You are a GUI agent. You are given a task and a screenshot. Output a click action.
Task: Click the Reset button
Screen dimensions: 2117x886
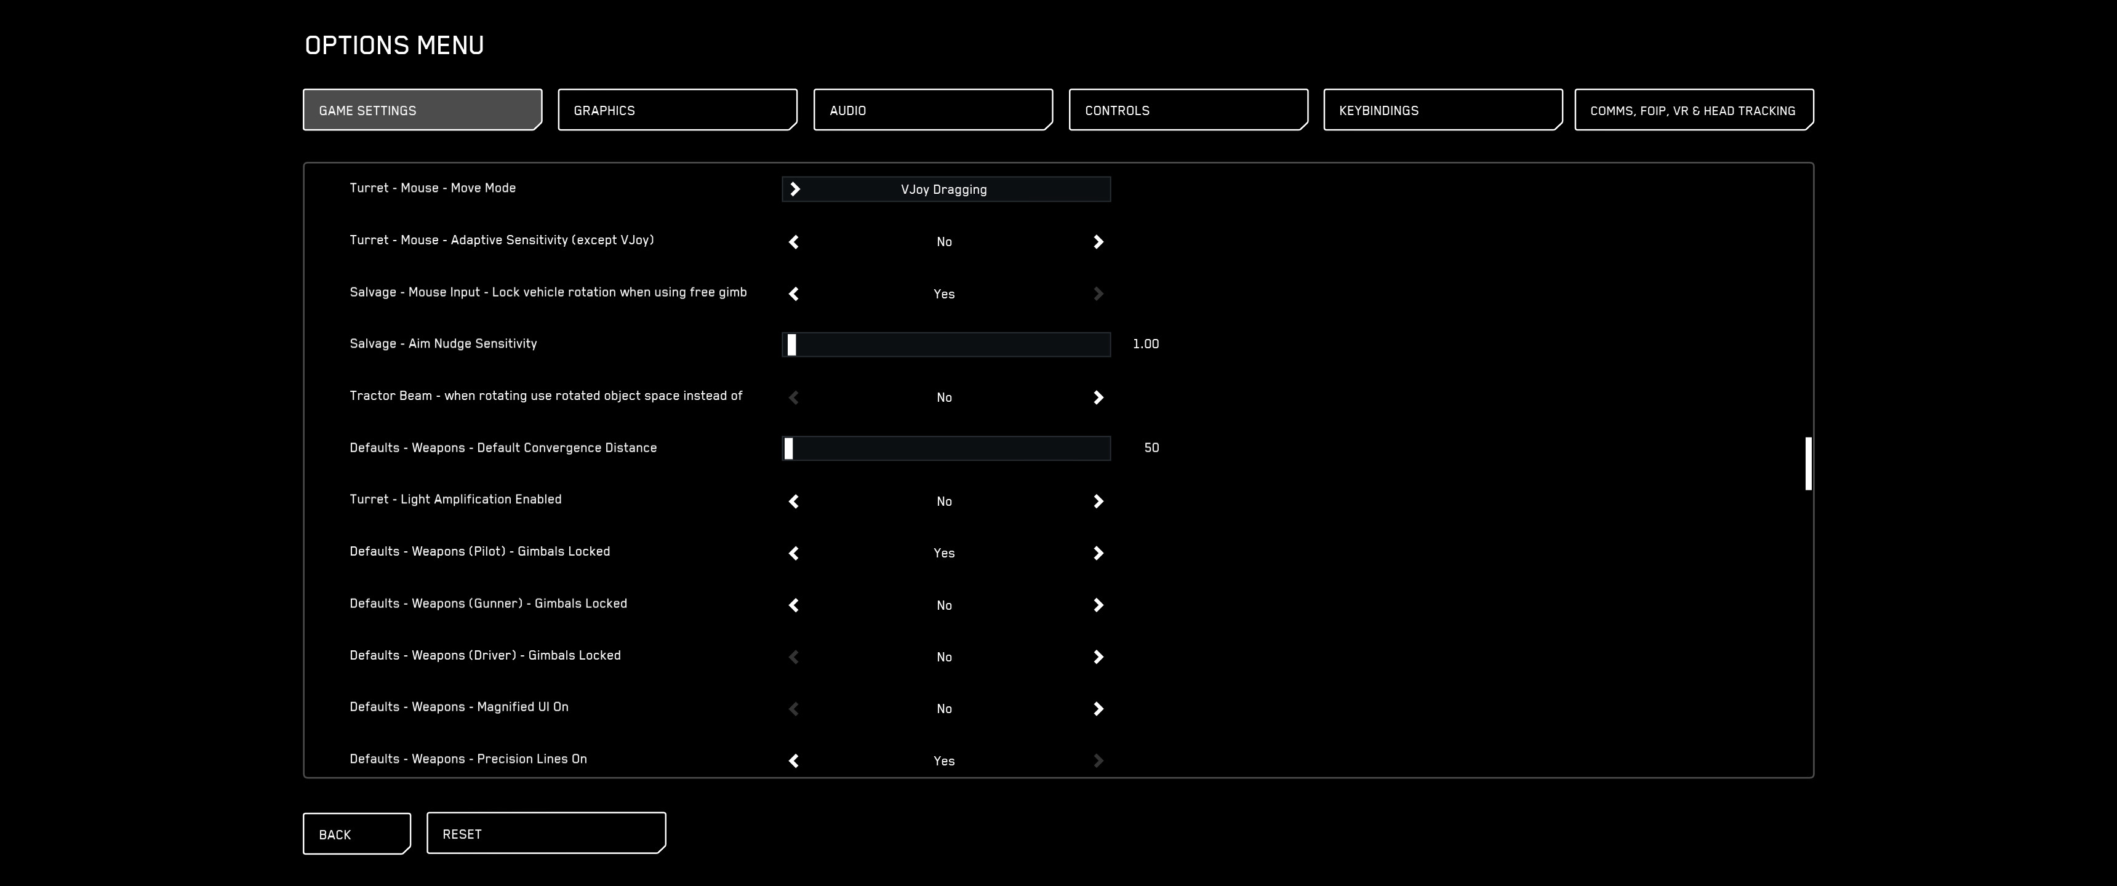(x=546, y=834)
